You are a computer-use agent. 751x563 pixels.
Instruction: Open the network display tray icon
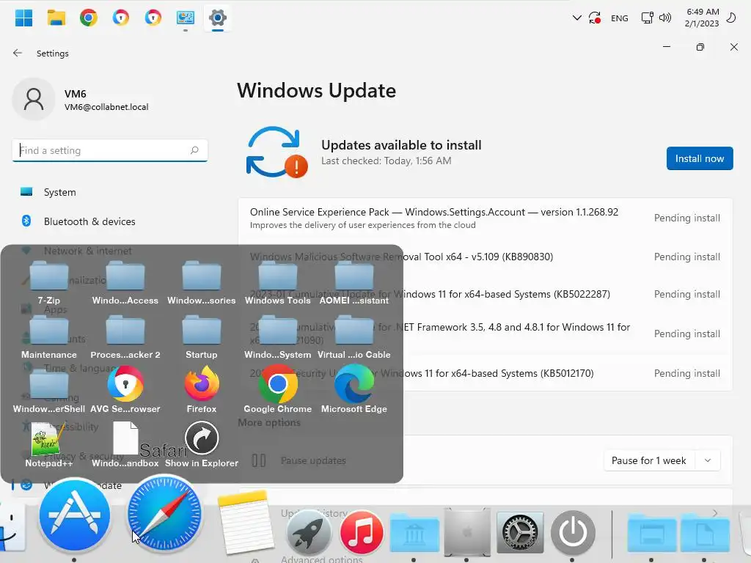[x=647, y=18]
